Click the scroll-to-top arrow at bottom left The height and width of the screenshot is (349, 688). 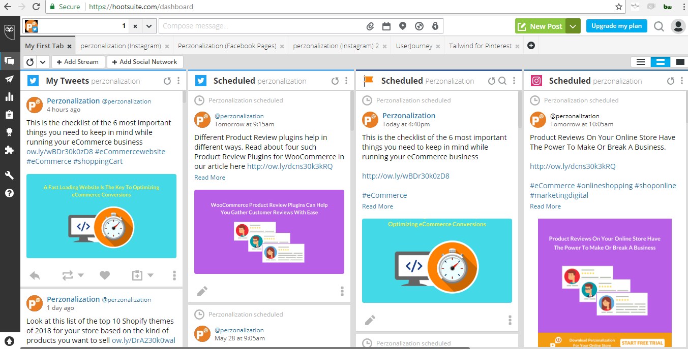coord(9,341)
